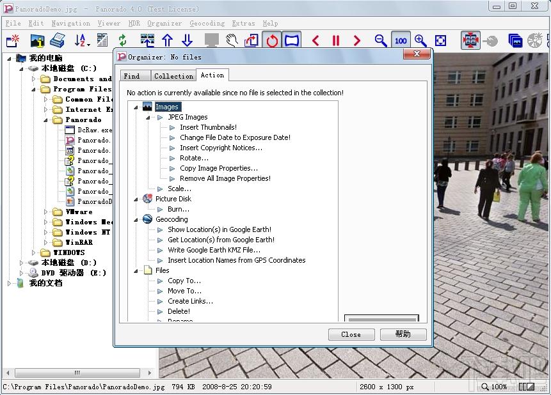Collapse the Images node in action tree
This screenshot has height=395, width=551.
click(136, 107)
